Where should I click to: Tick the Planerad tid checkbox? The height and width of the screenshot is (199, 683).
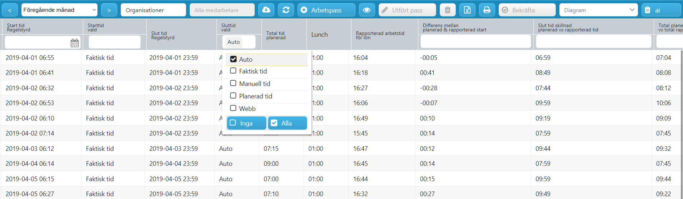233,96
